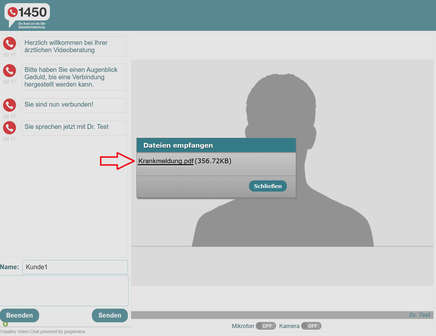Click phone icon beside 'Sie sind nun verbunden!'
Image resolution: width=436 pixels, height=336 pixels.
coord(10,105)
